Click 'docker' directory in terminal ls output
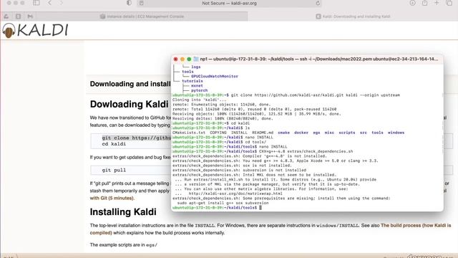Screen dimensions: 458x258 (301, 133)
